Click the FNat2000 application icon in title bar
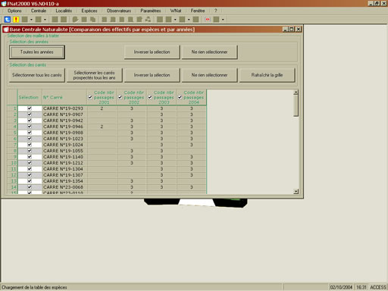Screen dimensions: 388x291 (4, 4)
